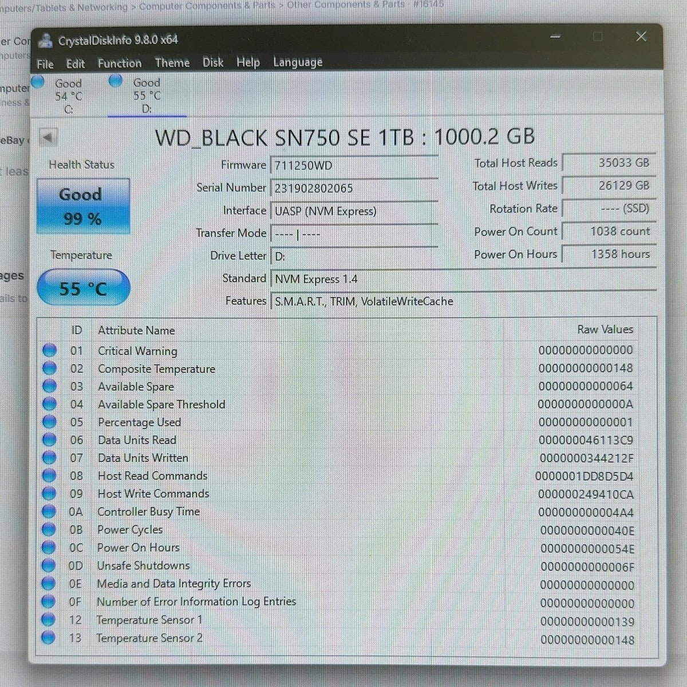This screenshot has height=687, width=687.
Task: Click the Good 99 % health status button
Action: (x=83, y=207)
